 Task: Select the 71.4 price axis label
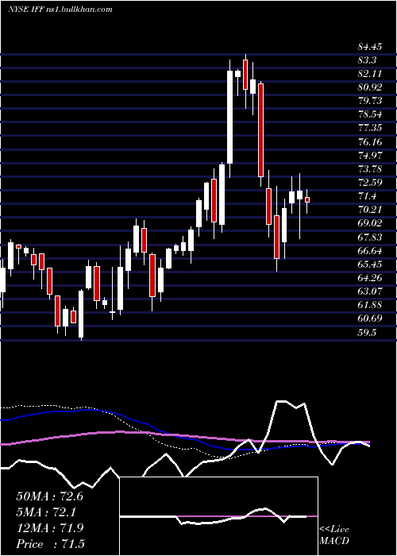click(367, 196)
